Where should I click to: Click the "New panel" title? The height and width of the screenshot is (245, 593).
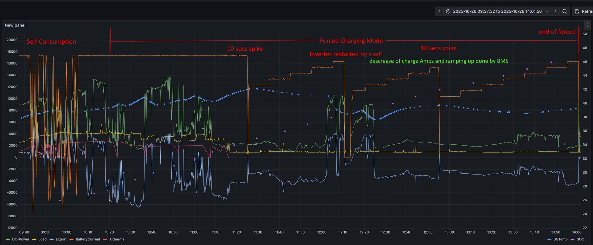pos(15,25)
